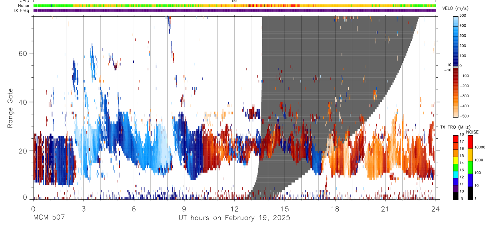Pick the purple 10–11 MHz segment in the TX FRQ legend
The image size is (490, 226).
[456, 188]
